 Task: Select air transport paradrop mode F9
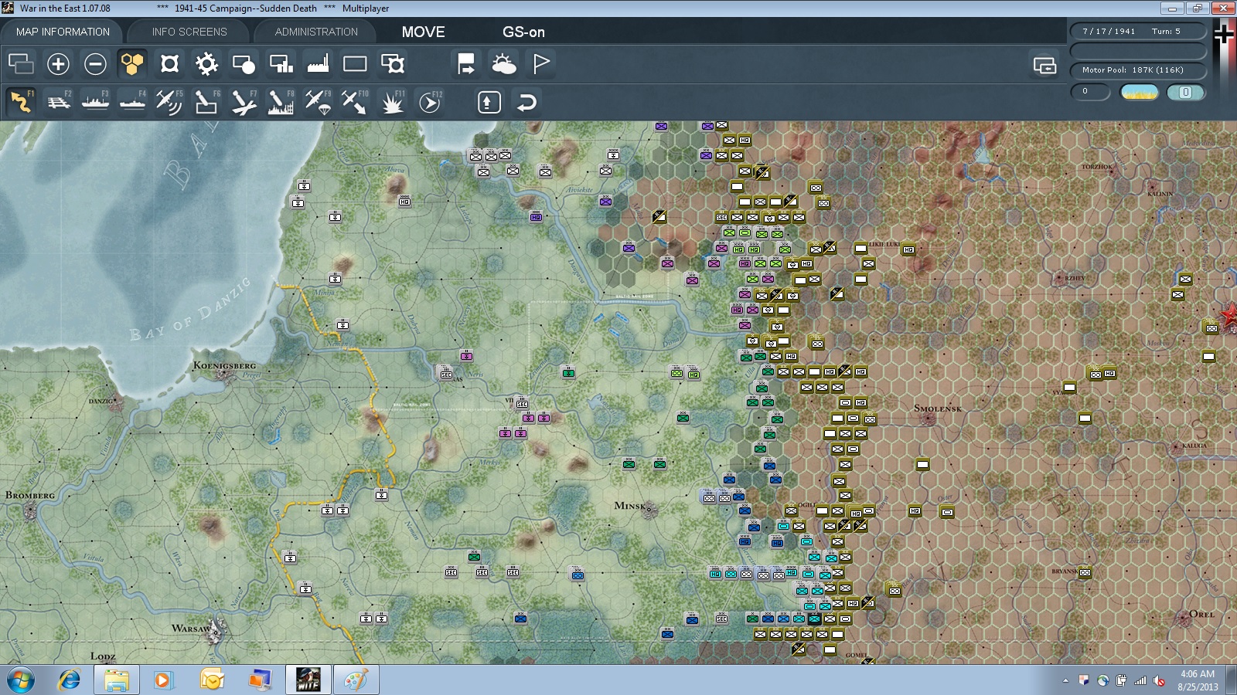(x=318, y=102)
